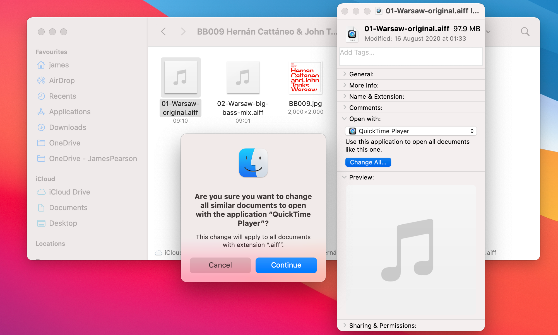Open Finder search magnifier
This screenshot has height=335, width=558.
pos(525,31)
